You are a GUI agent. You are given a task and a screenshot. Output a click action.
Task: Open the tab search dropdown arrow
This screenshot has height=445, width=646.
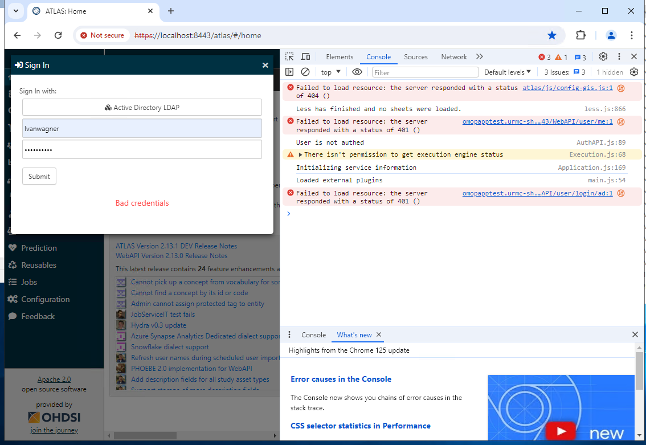15,11
